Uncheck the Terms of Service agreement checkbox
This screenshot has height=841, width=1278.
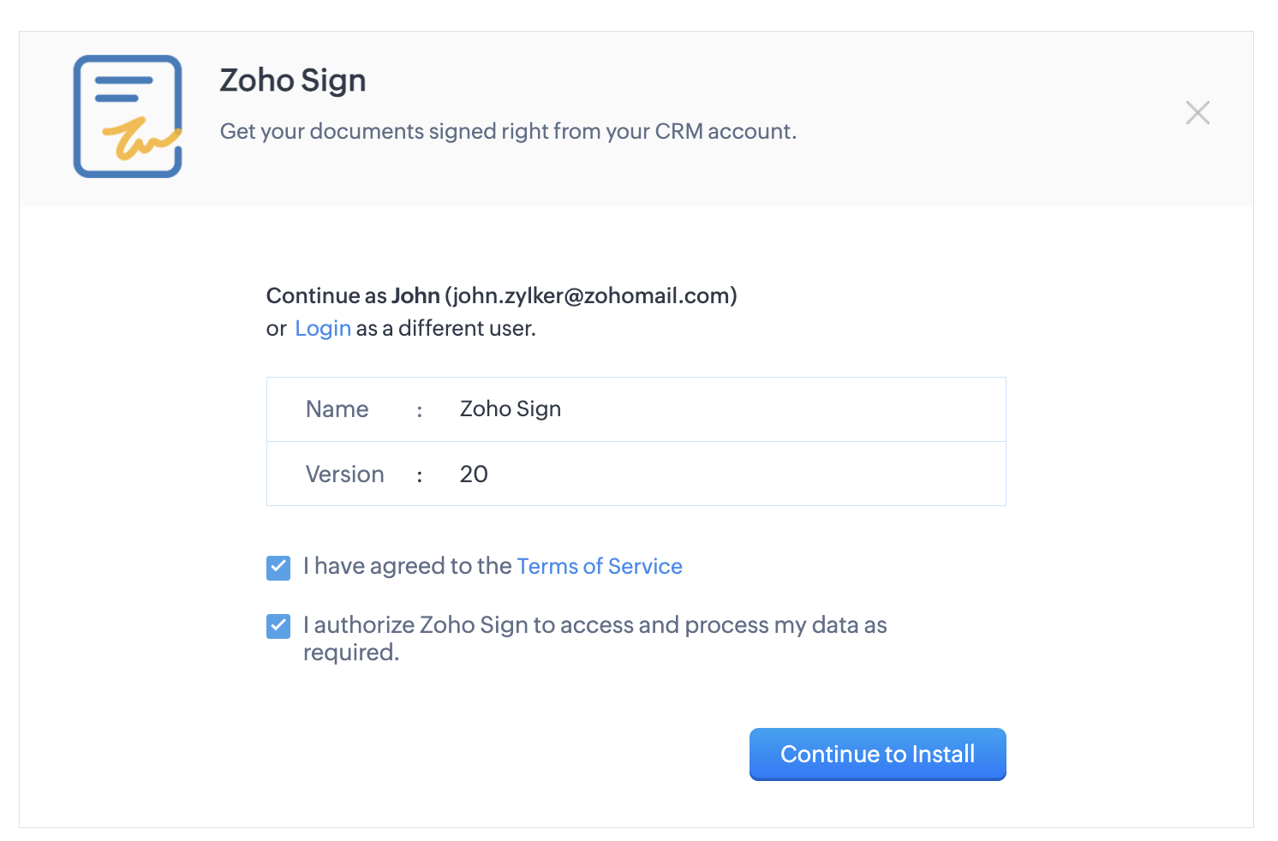278,568
